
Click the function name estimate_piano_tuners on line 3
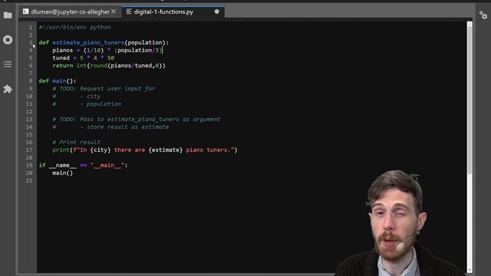[88, 43]
